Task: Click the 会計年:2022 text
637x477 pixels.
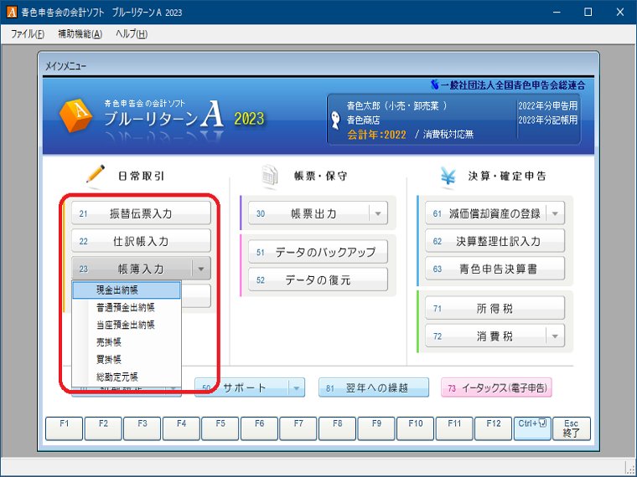Action: (x=376, y=135)
